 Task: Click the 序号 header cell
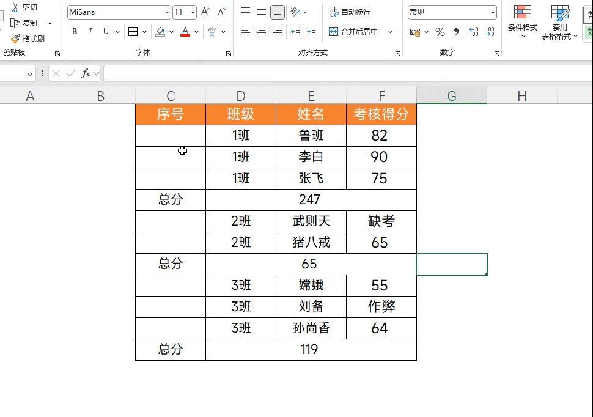[x=171, y=114]
